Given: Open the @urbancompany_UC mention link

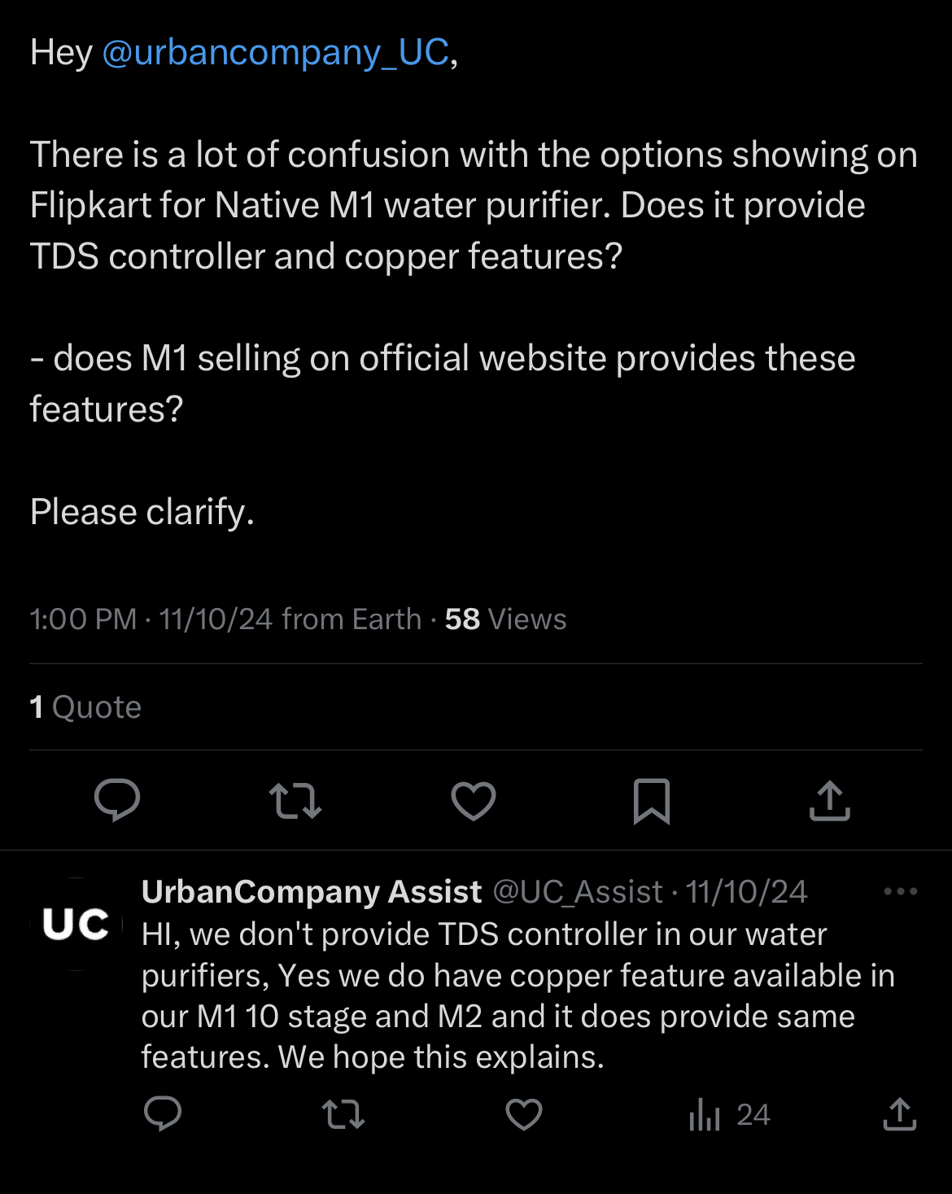Looking at the screenshot, I should click(x=275, y=53).
